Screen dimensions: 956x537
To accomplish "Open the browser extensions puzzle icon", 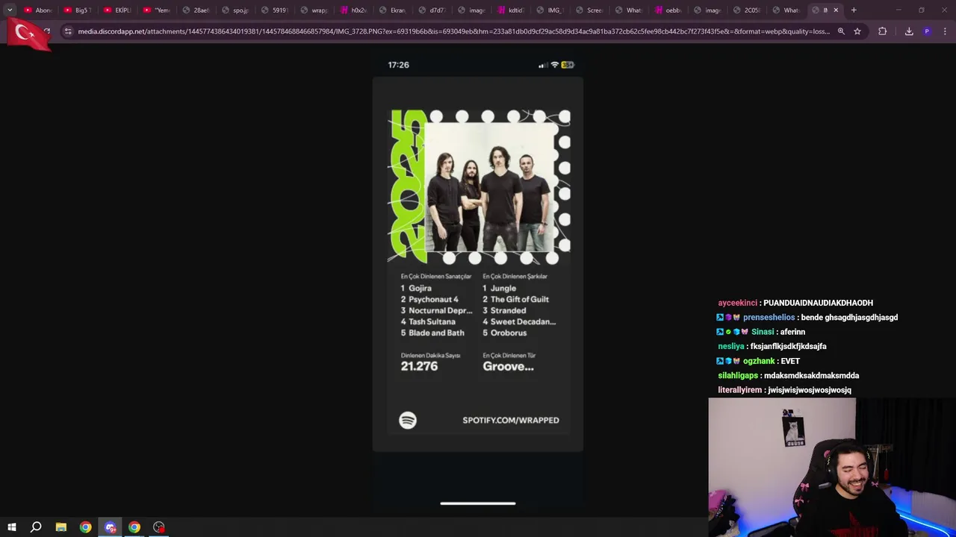I will point(883,31).
